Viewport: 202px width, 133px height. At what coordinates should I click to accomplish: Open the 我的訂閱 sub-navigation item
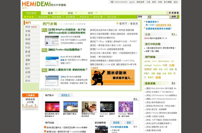[x=98, y=17]
